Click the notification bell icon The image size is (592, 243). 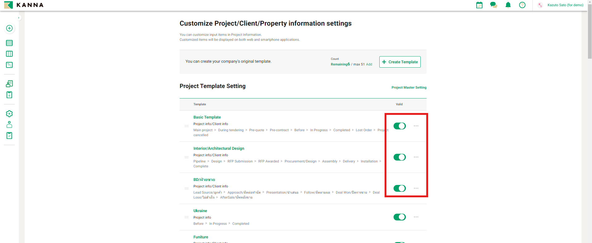pyautogui.click(x=508, y=5)
